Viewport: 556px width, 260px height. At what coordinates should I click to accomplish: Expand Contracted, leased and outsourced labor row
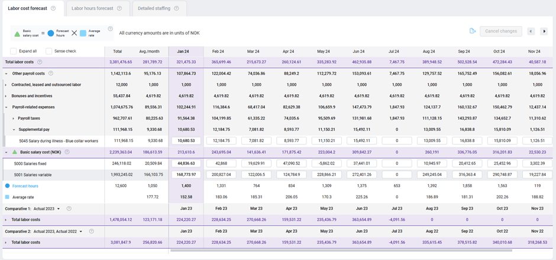[x=7, y=85]
